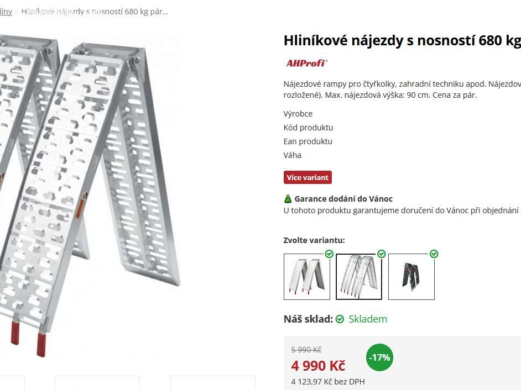Click the -17% discount badge
Image resolution: width=521 pixels, height=390 pixels.
379,357
